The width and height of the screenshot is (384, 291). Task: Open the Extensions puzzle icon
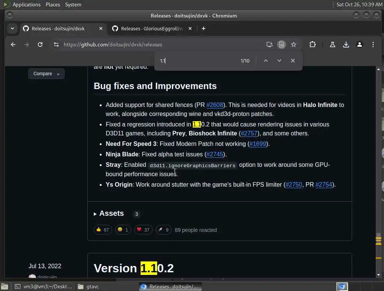pos(312,45)
